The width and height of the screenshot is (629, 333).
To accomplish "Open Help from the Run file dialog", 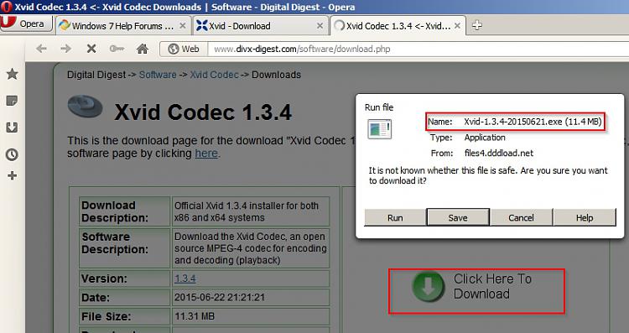I will coord(585,217).
